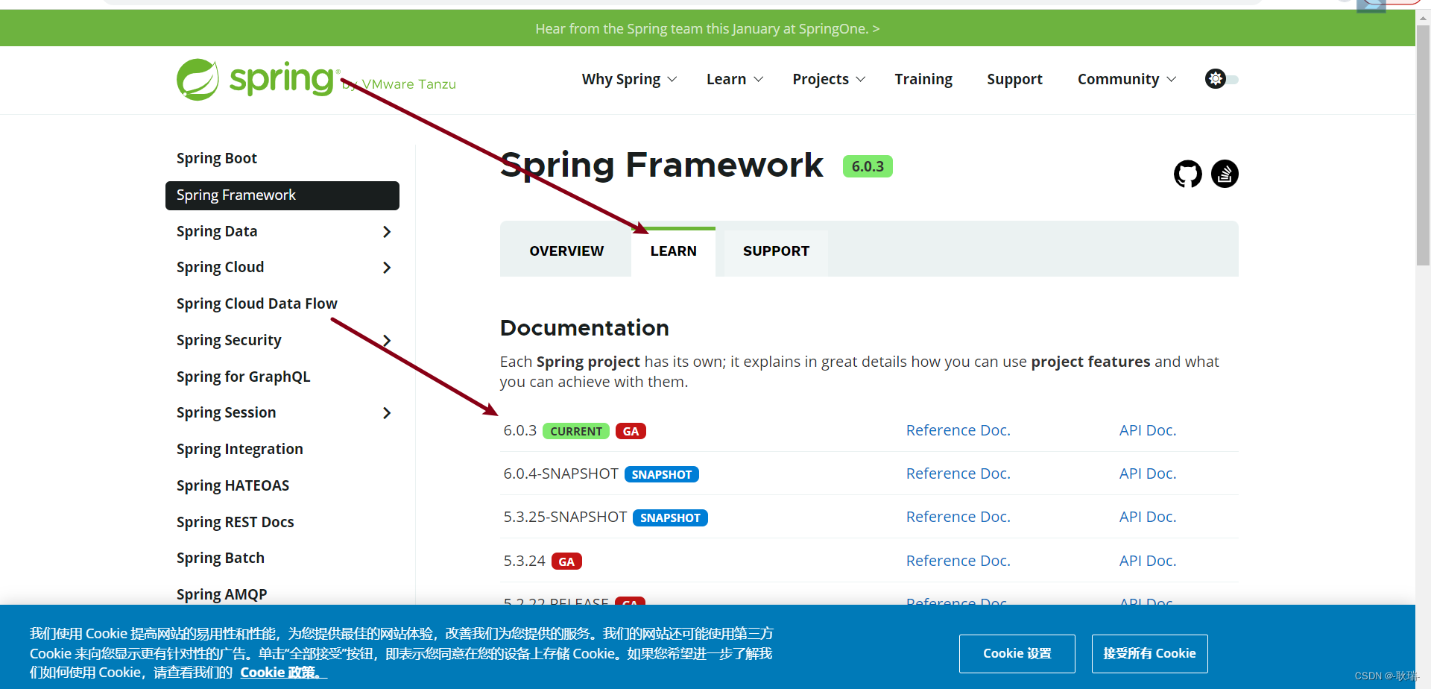Select Spring Framework in the sidebar
The width and height of the screenshot is (1431, 689).
coord(282,195)
